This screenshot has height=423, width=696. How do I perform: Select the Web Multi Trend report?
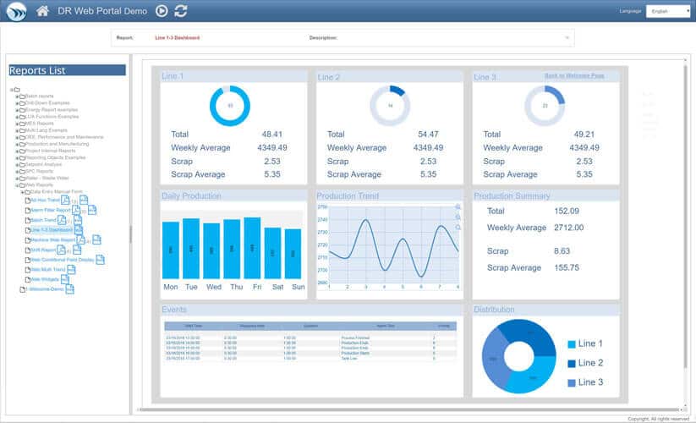click(48, 269)
